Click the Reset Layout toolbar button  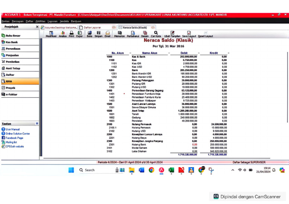pyautogui.click(x=205, y=34)
